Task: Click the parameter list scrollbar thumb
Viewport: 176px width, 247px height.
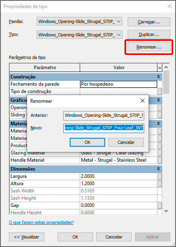Action: [x=166, y=82]
